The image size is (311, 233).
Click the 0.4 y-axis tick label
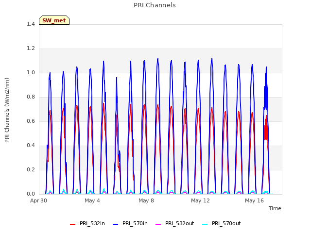[x=31, y=145]
